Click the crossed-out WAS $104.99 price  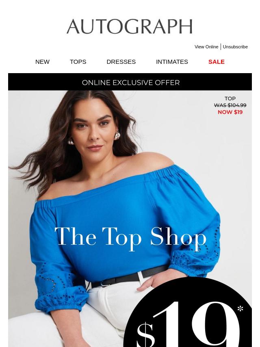(230, 105)
